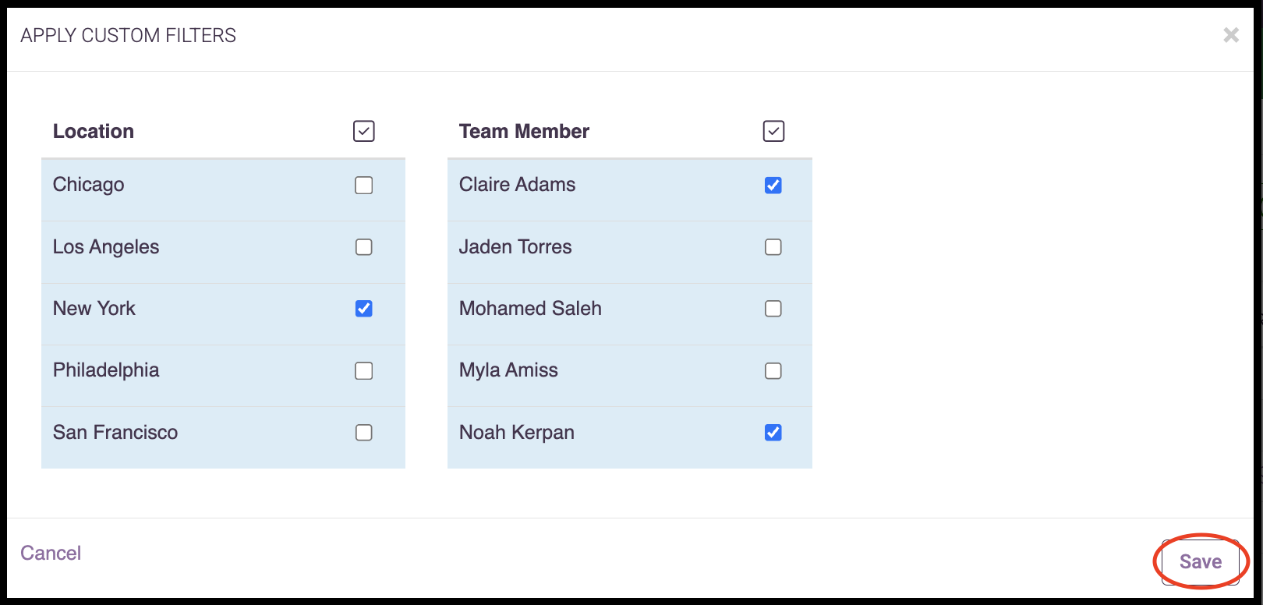
Task: Click the New York row label
Action: [x=94, y=308]
